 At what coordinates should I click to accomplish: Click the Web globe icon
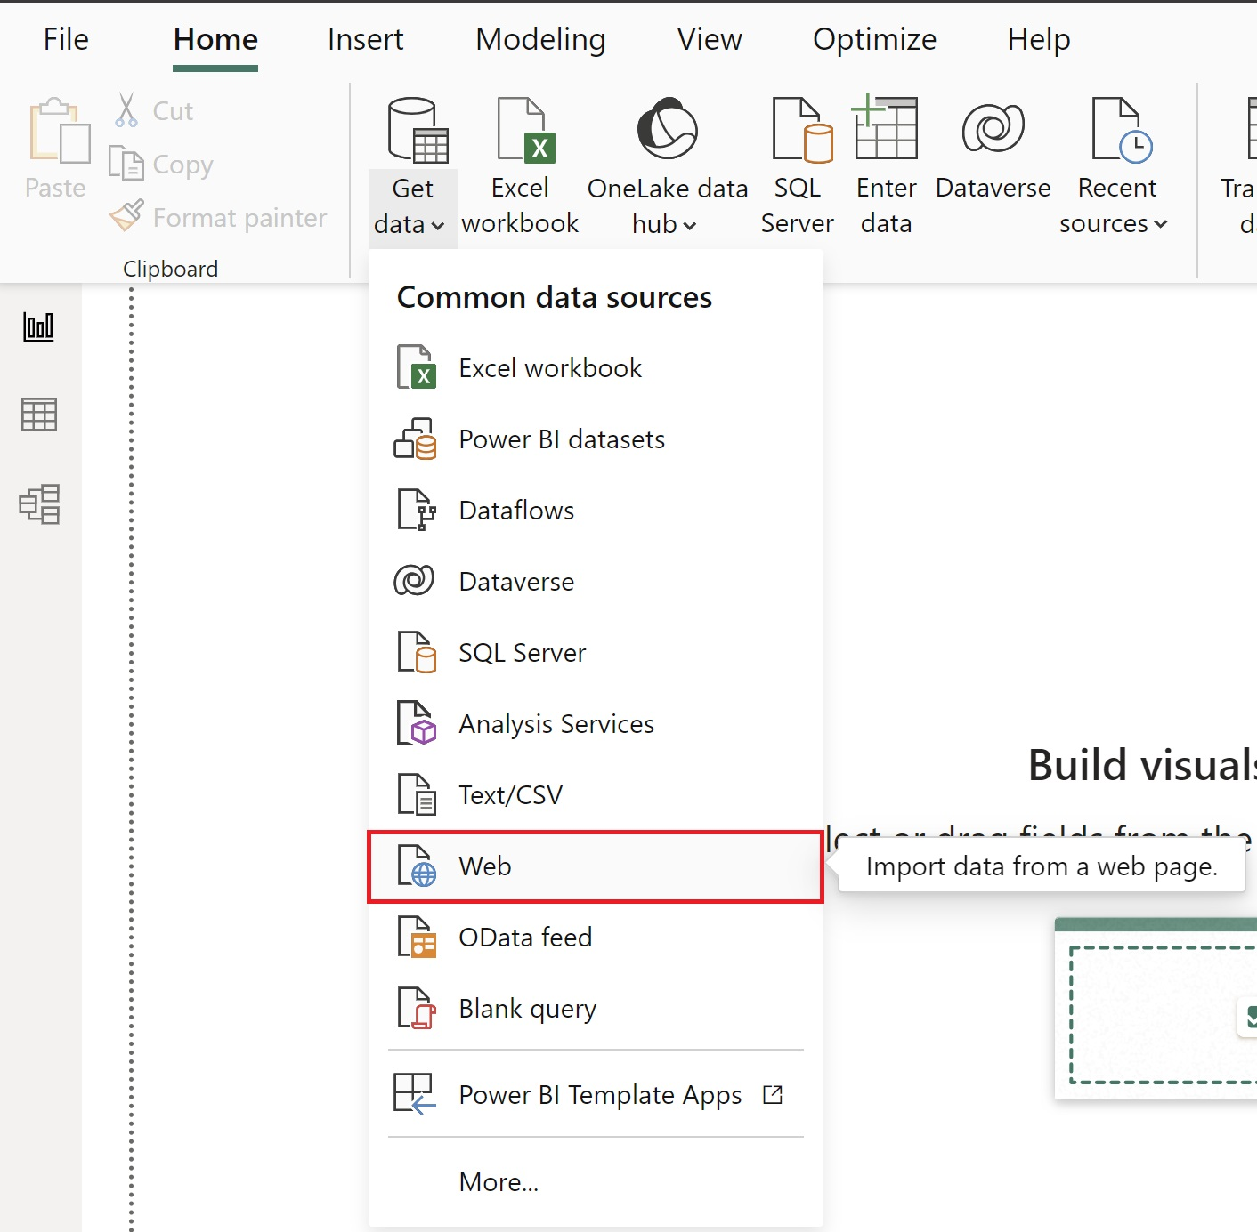tap(416, 866)
